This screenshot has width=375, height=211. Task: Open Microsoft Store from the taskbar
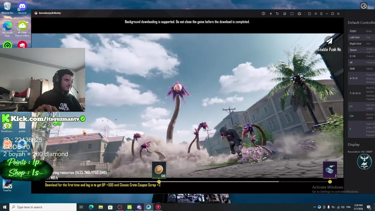coord(110,207)
